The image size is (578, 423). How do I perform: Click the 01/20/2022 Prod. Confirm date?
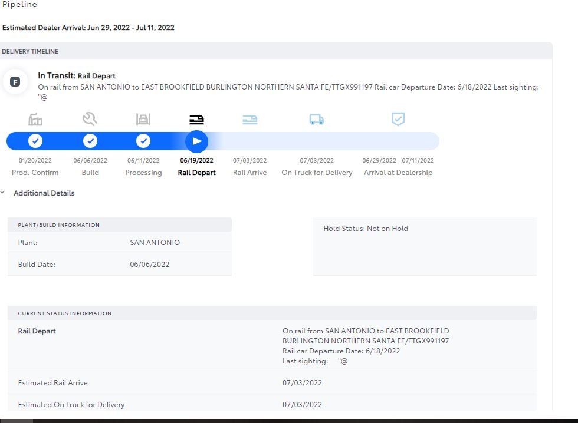35,160
